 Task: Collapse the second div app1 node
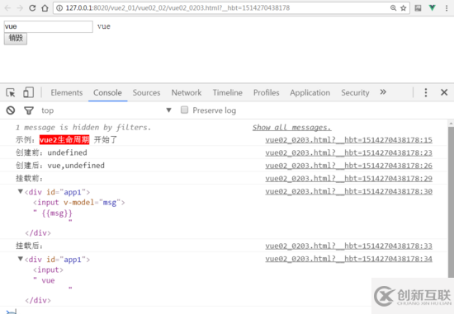21,259
